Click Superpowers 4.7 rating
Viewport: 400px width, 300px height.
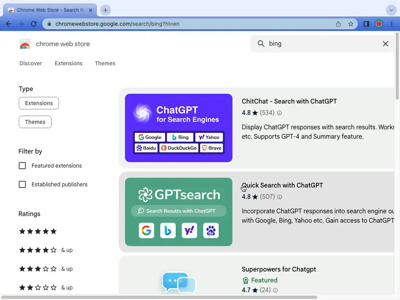click(x=250, y=290)
